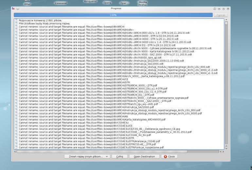Click the red icon on the Close button

click(166, 157)
